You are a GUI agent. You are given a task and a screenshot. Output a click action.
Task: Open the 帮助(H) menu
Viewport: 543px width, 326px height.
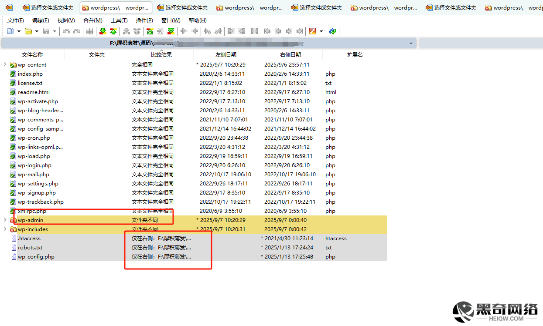point(198,20)
